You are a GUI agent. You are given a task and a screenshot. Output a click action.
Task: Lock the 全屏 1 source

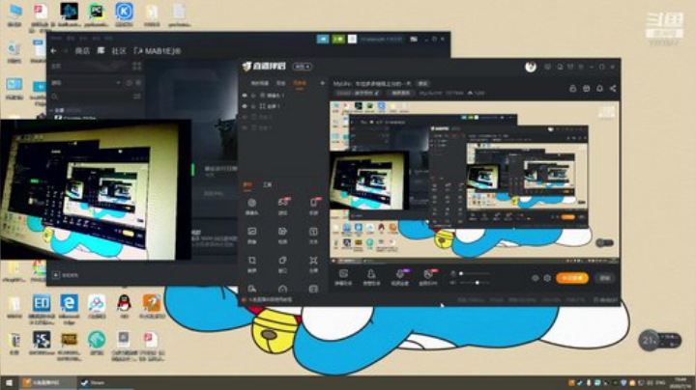[253, 106]
